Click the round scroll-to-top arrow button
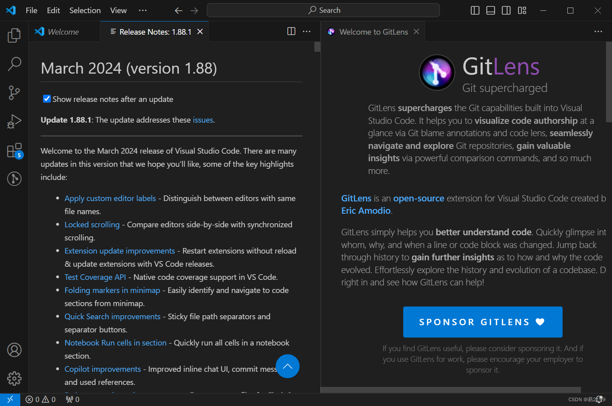This screenshot has height=406, width=612. coord(288,366)
